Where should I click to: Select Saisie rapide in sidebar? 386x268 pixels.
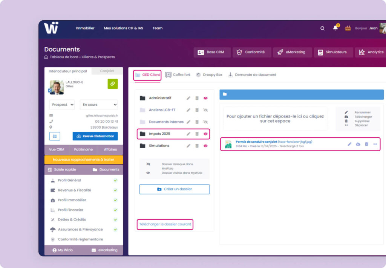(62, 170)
